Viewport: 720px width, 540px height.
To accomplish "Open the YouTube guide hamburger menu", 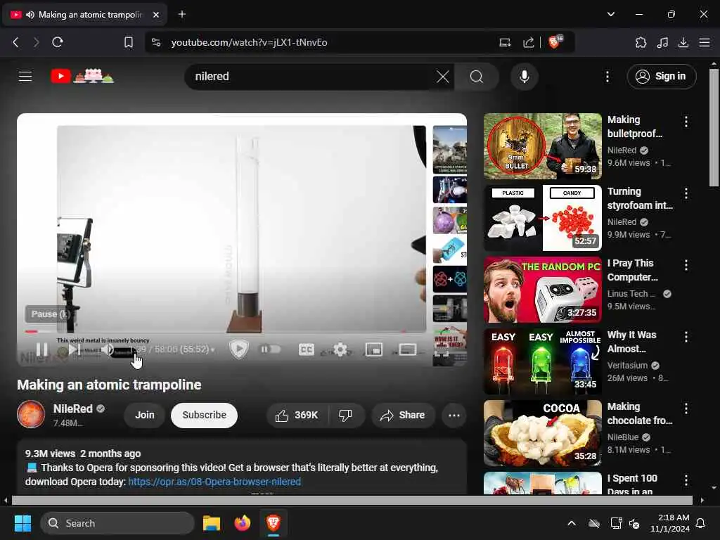I will (25, 76).
